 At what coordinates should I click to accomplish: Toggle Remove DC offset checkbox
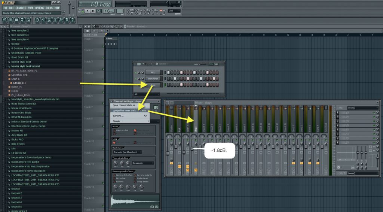click(x=114, y=175)
